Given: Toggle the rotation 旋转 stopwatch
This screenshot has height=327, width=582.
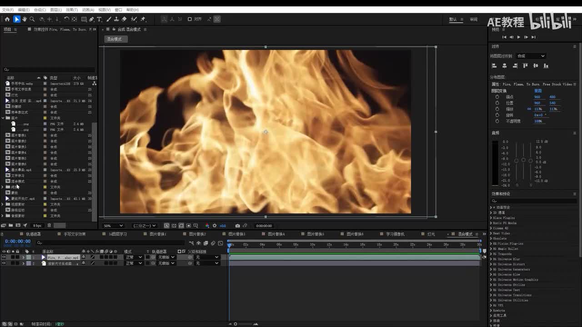Looking at the screenshot, I should 497,115.
